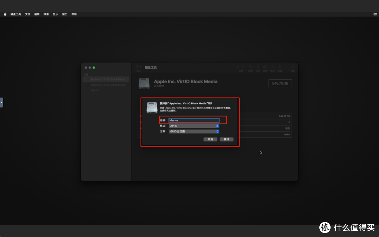Click the Restore (恢复) toolbar icon
The height and width of the screenshot is (237, 379).
pyautogui.click(x=272, y=67)
